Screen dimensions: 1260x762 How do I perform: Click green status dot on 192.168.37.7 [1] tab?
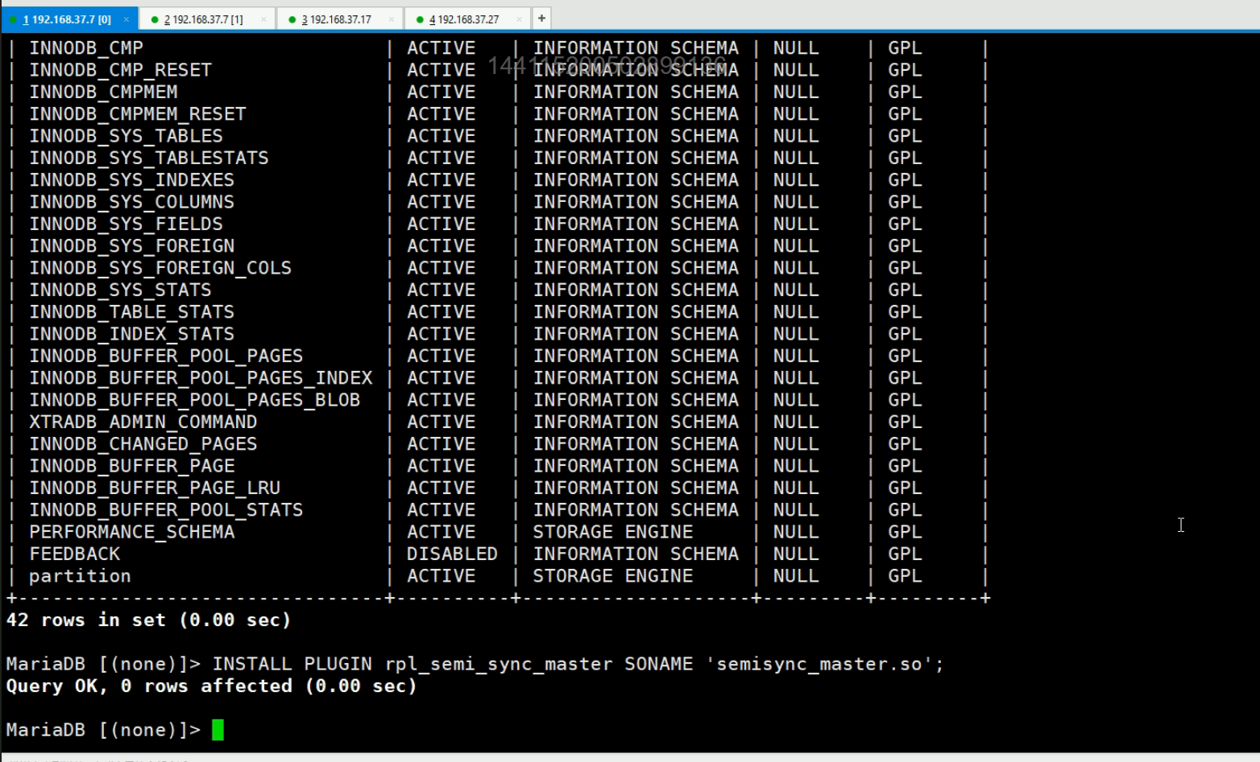click(x=155, y=19)
